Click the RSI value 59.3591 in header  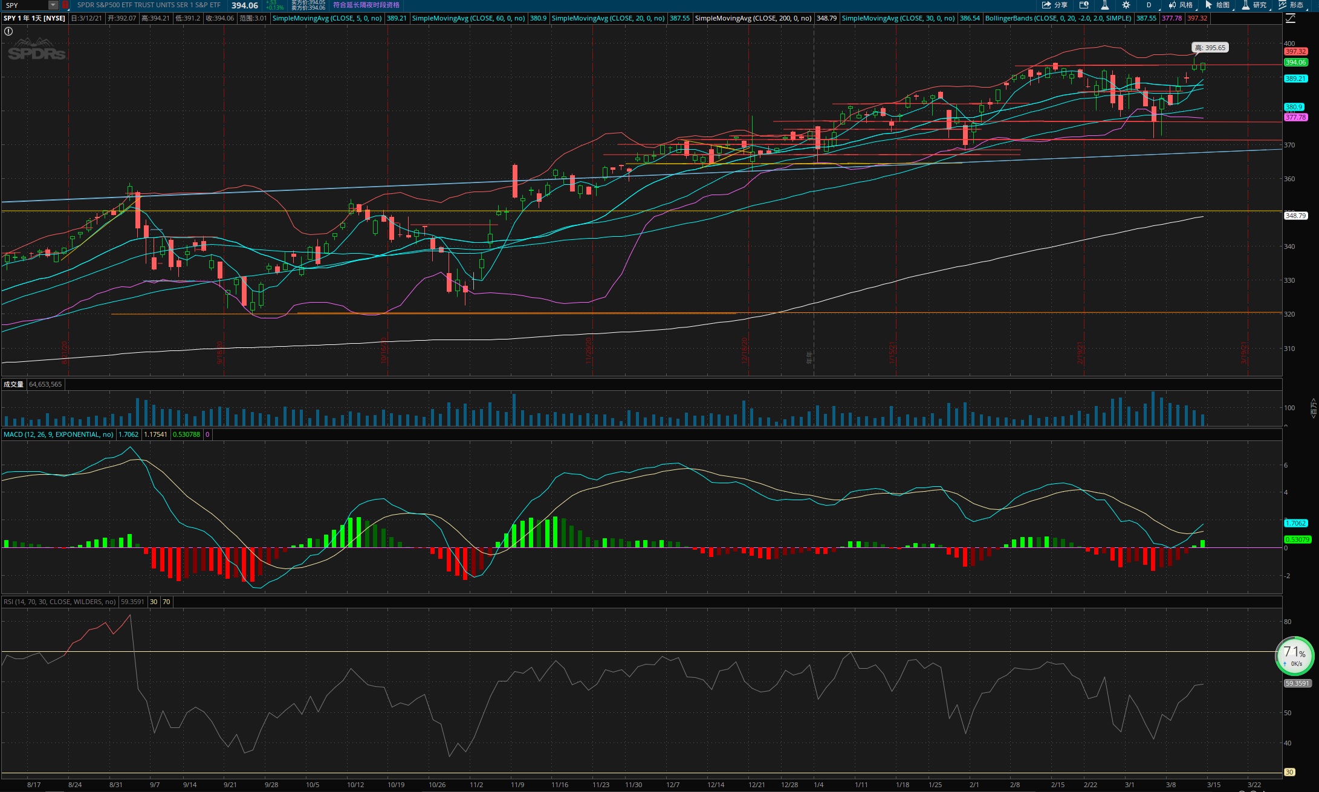132,602
